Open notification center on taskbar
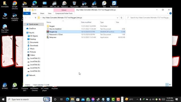The image size is (181, 102). [x=176, y=99]
